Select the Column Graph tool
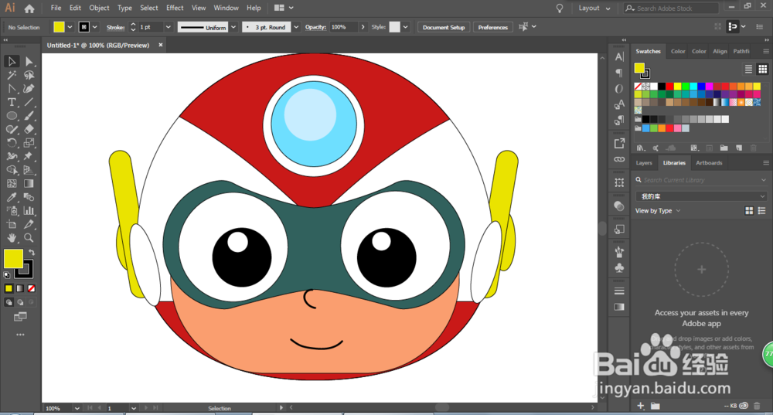This screenshot has height=415, width=773. [x=29, y=210]
